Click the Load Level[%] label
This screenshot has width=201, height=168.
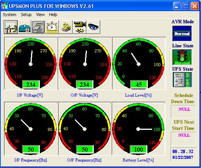click(x=138, y=95)
